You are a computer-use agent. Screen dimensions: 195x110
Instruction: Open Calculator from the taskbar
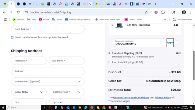(56, 108)
